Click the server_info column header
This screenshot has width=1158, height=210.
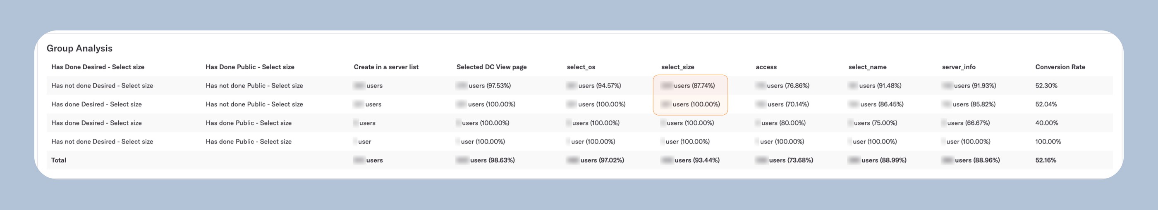959,67
